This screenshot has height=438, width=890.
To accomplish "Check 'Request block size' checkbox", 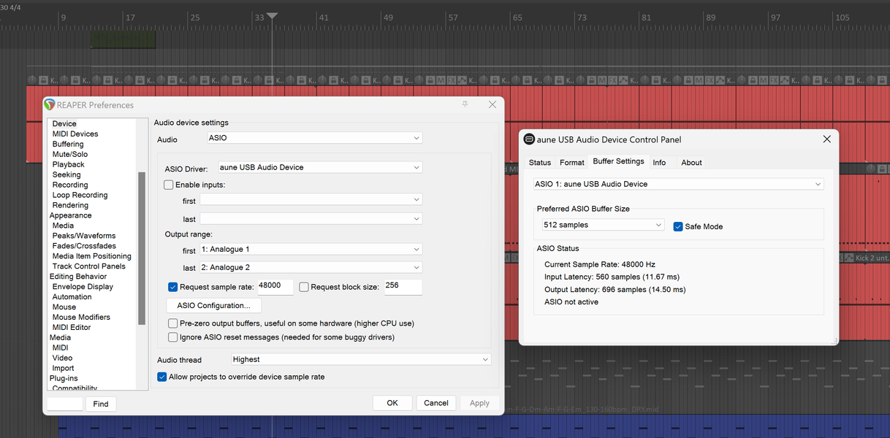I will pyautogui.click(x=304, y=288).
